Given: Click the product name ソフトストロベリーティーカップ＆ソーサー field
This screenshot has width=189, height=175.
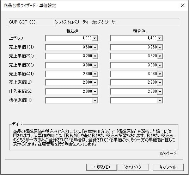Looking at the screenshot, I should [117, 22].
